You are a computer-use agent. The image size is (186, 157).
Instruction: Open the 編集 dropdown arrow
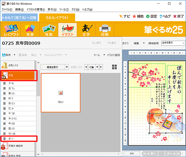pyautogui.click(x=144, y=43)
